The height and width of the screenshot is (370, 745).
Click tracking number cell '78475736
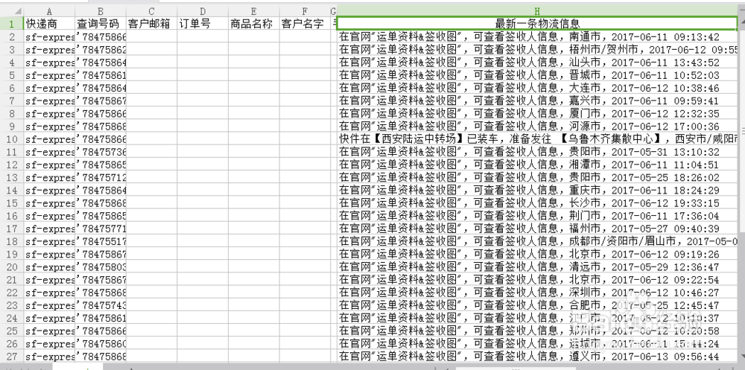click(101, 152)
